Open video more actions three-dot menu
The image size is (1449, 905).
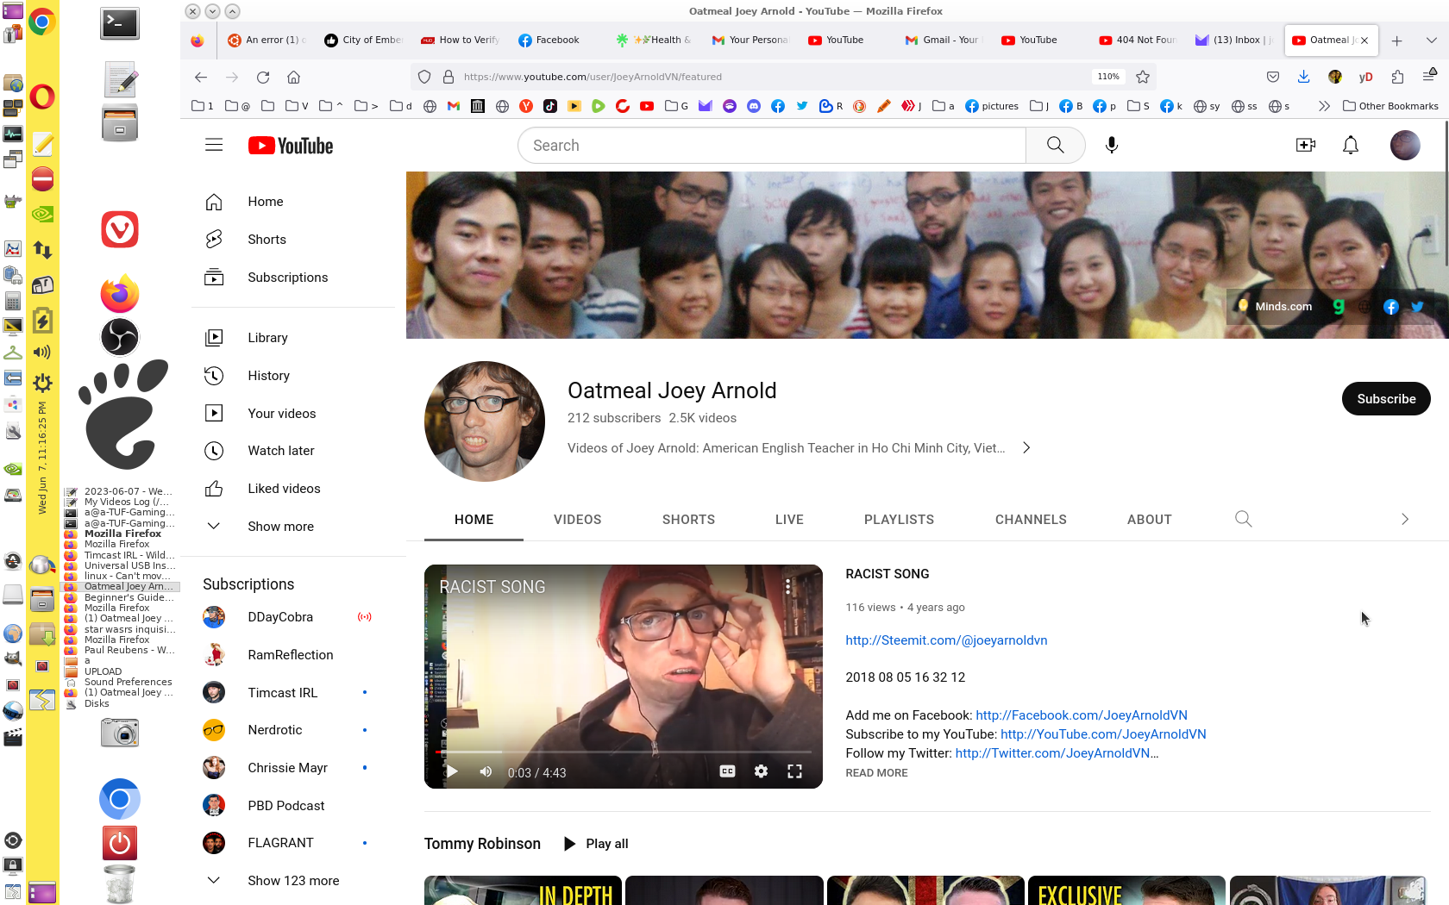click(x=787, y=587)
